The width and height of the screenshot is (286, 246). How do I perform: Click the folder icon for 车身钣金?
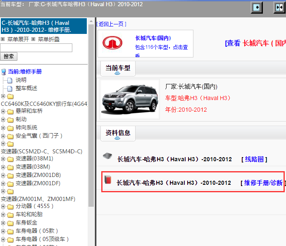[10, 223]
